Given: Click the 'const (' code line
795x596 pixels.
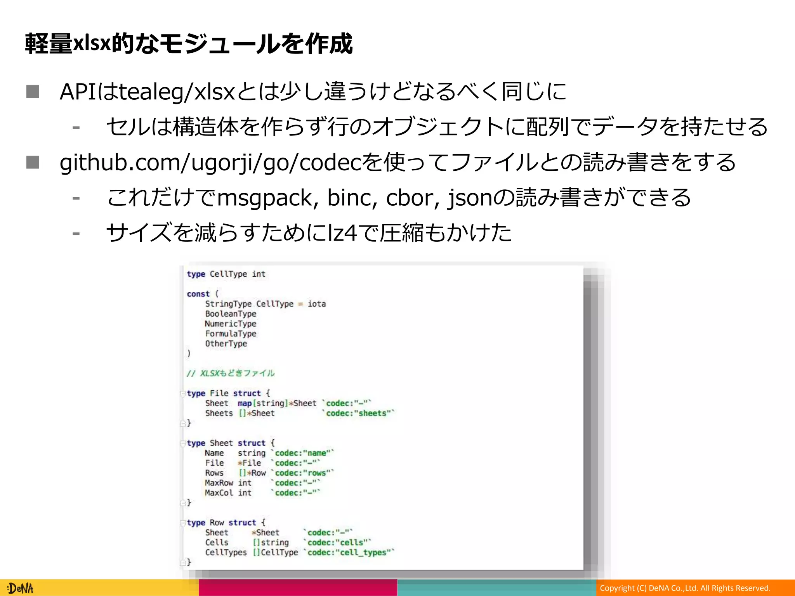Looking at the screenshot, I should click(203, 294).
